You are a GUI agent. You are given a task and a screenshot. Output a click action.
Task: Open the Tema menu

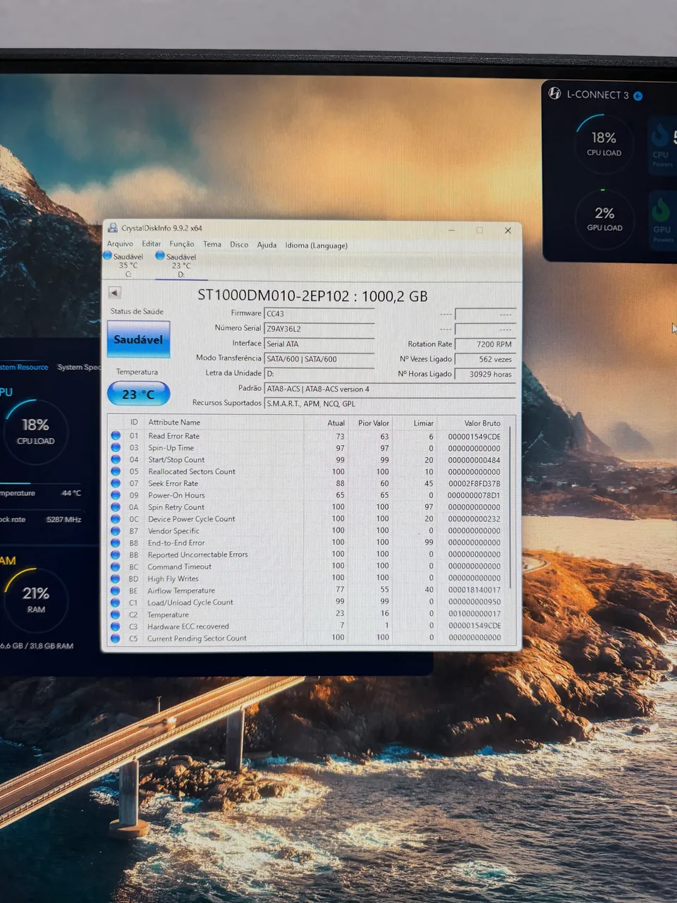[x=212, y=244]
